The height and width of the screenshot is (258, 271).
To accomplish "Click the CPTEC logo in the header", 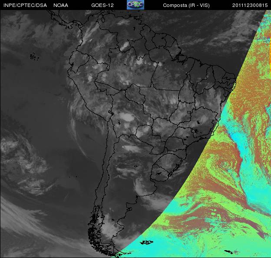I will [135, 5].
